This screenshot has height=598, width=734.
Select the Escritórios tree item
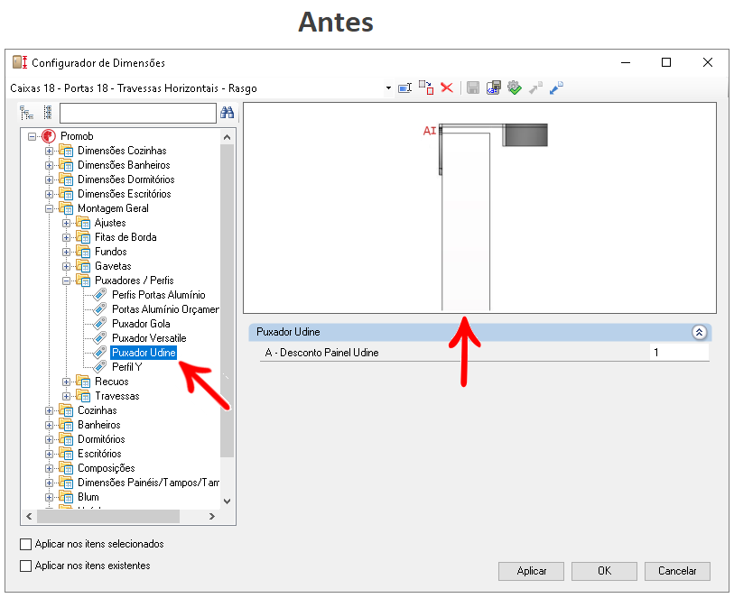[99, 454]
